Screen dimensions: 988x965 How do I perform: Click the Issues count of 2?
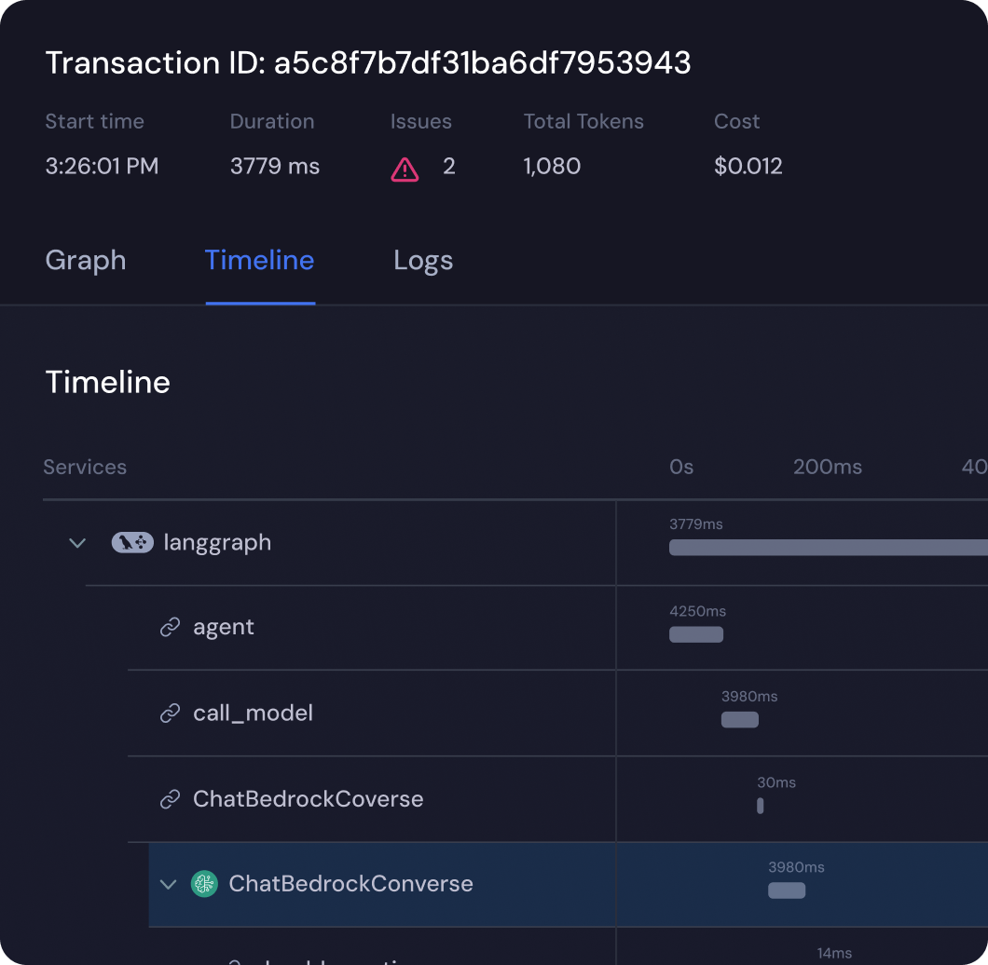[448, 167]
